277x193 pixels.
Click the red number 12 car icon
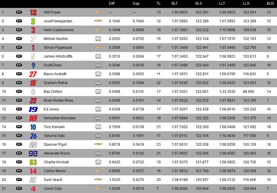(x=33, y=12)
